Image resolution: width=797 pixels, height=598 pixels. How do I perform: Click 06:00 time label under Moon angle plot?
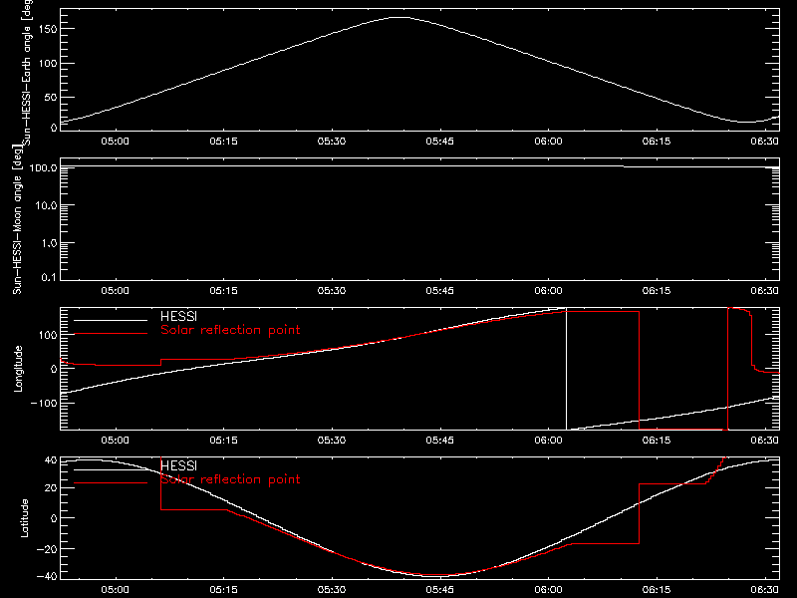coord(549,290)
